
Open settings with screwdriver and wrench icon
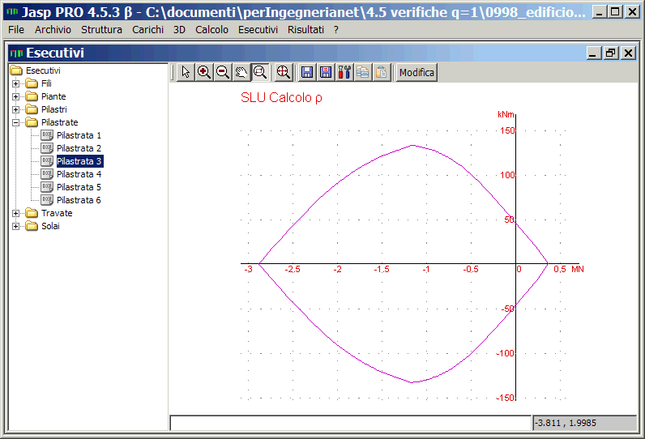coord(344,72)
